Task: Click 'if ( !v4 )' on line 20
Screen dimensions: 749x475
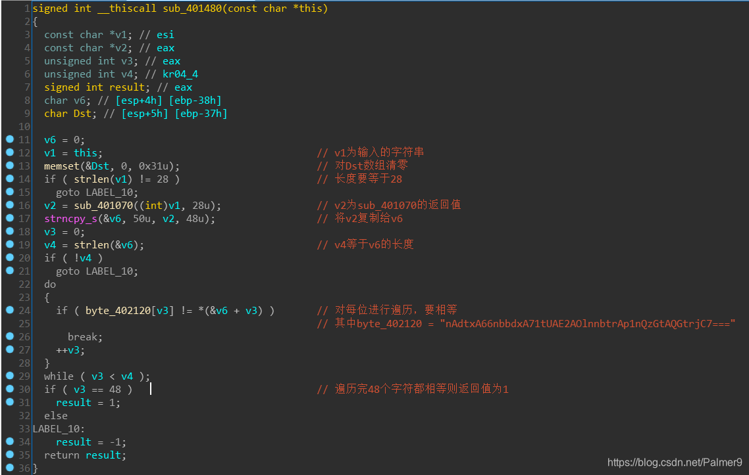Action: tap(73, 258)
